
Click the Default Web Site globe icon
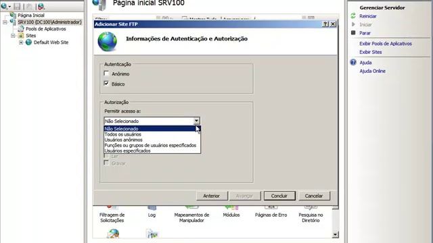[x=28, y=42]
